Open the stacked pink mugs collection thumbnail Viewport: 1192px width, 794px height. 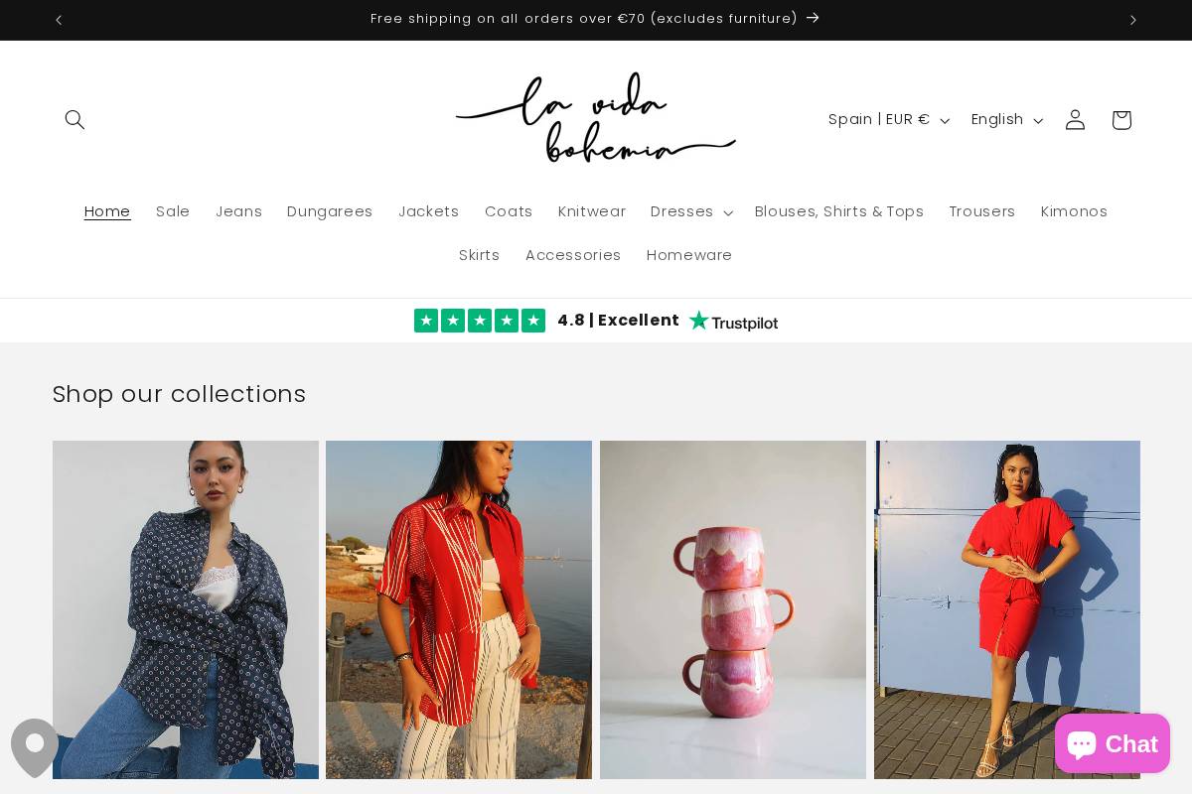(x=733, y=609)
